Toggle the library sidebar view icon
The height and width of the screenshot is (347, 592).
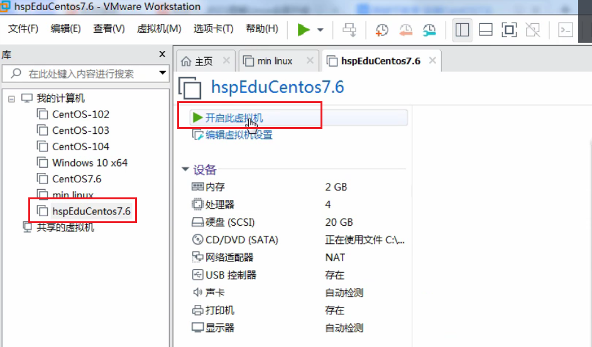click(462, 30)
